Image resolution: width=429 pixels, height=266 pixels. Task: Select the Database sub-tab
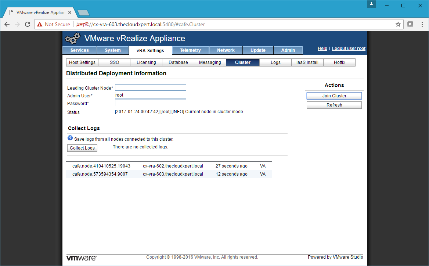point(178,62)
